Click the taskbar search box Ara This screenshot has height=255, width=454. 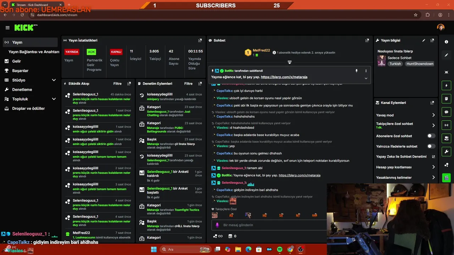point(186,249)
